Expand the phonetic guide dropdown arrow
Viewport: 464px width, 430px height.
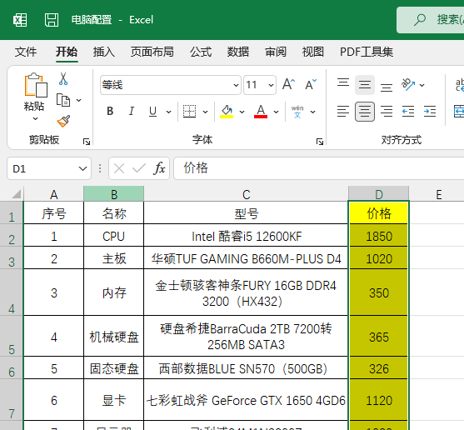[312, 112]
